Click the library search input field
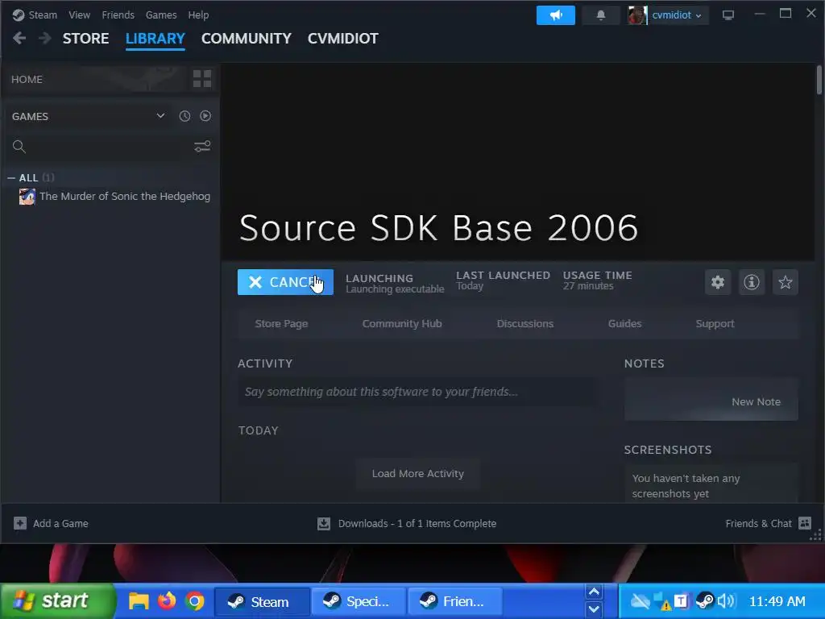The width and height of the screenshot is (825, 619). (110, 147)
